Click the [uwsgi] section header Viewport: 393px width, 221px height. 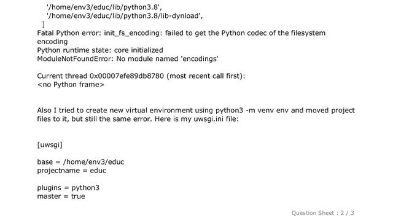pyautogui.click(x=50, y=145)
